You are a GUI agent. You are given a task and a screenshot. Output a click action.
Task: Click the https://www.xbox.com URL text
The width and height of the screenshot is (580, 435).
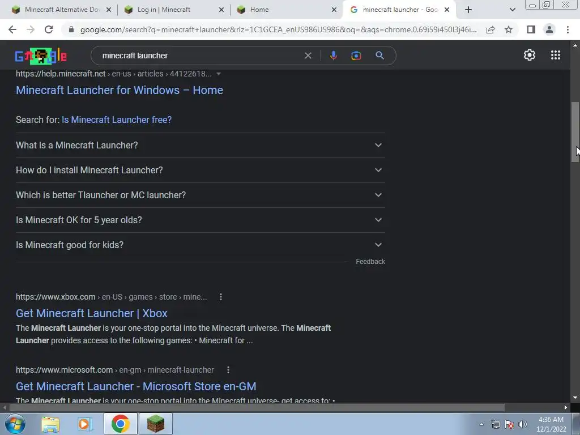pyautogui.click(x=56, y=297)
